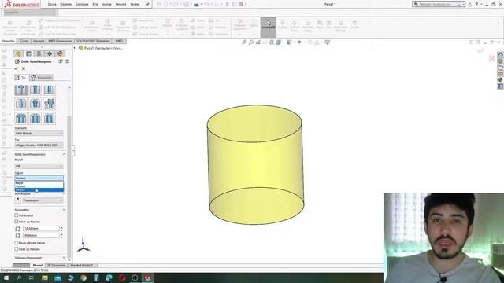Viewport: 504px width, 283px height.
Task: Click Zoom to Fit in heads-up toolbar
Action: [x=244, y=42]
